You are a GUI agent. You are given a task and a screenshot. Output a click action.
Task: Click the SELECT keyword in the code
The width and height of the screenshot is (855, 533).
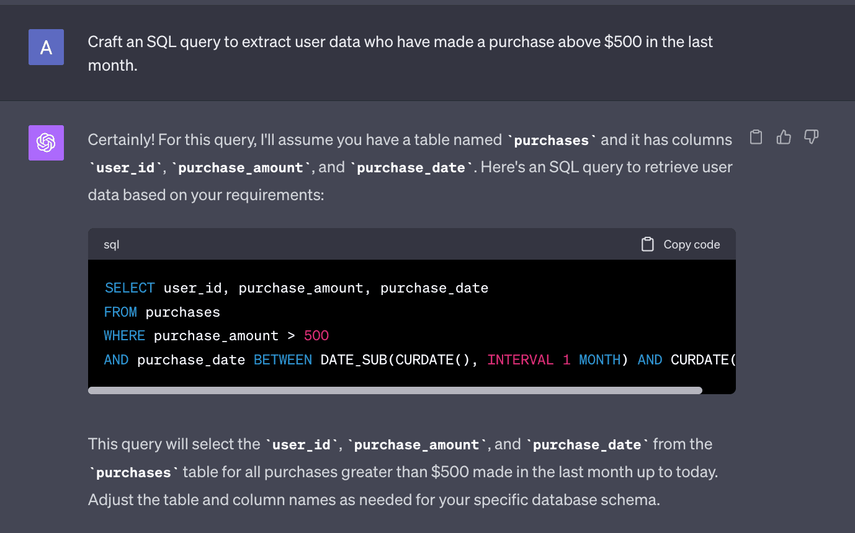pyautogui.click(x=130, y=288)
